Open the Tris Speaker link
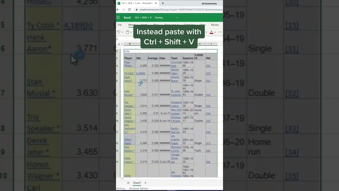 (x=130, y=104)
